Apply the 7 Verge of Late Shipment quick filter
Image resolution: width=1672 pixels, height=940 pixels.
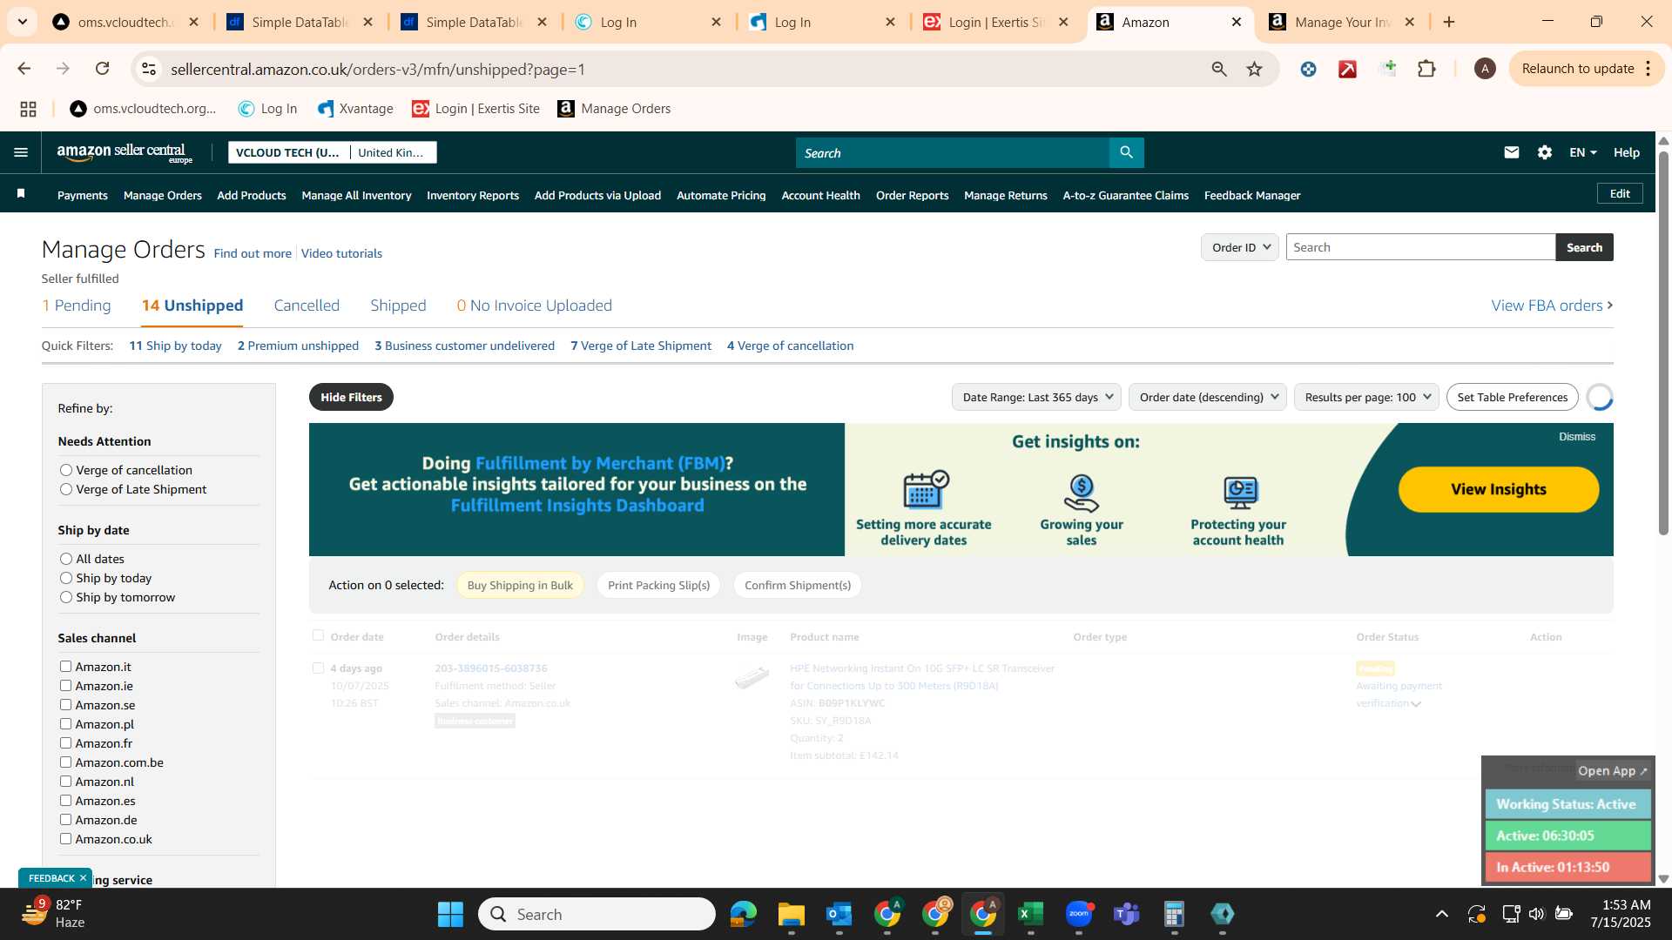pyautogui.click(x=641, y=346)
